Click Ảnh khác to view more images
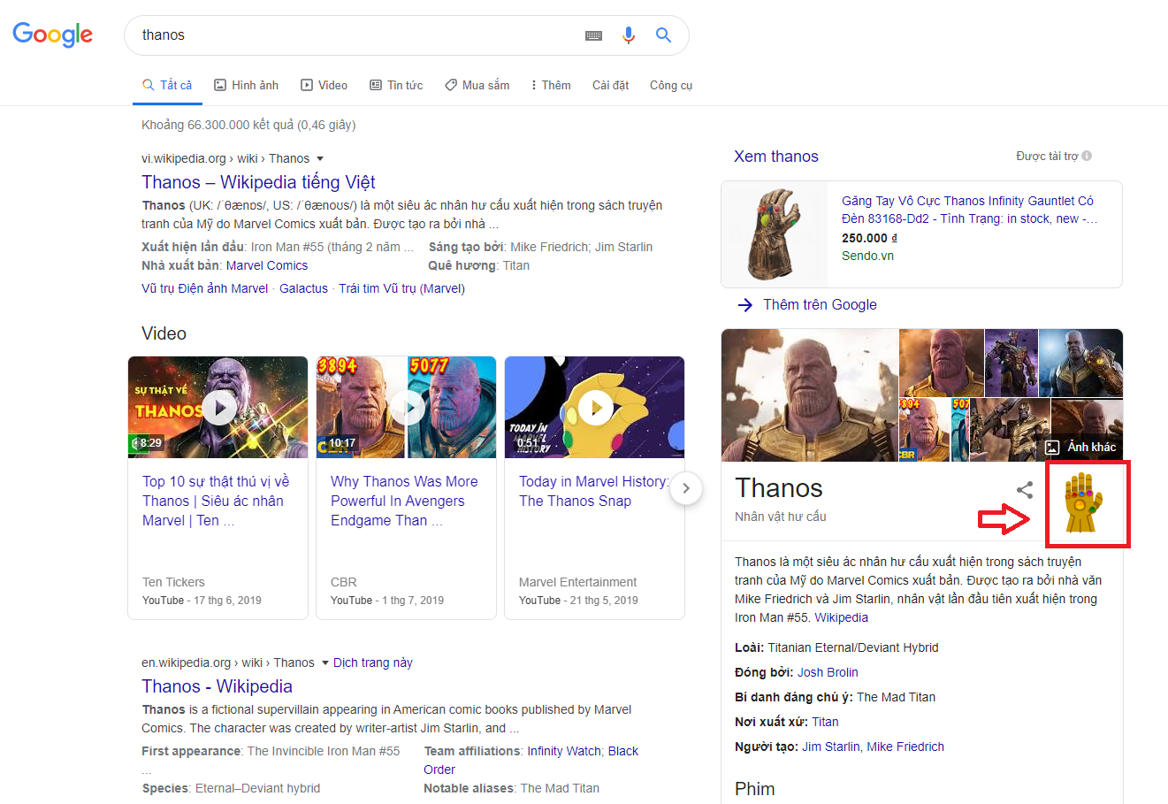Viewport: 1168px width, 804px height. tap(1080, 448)
